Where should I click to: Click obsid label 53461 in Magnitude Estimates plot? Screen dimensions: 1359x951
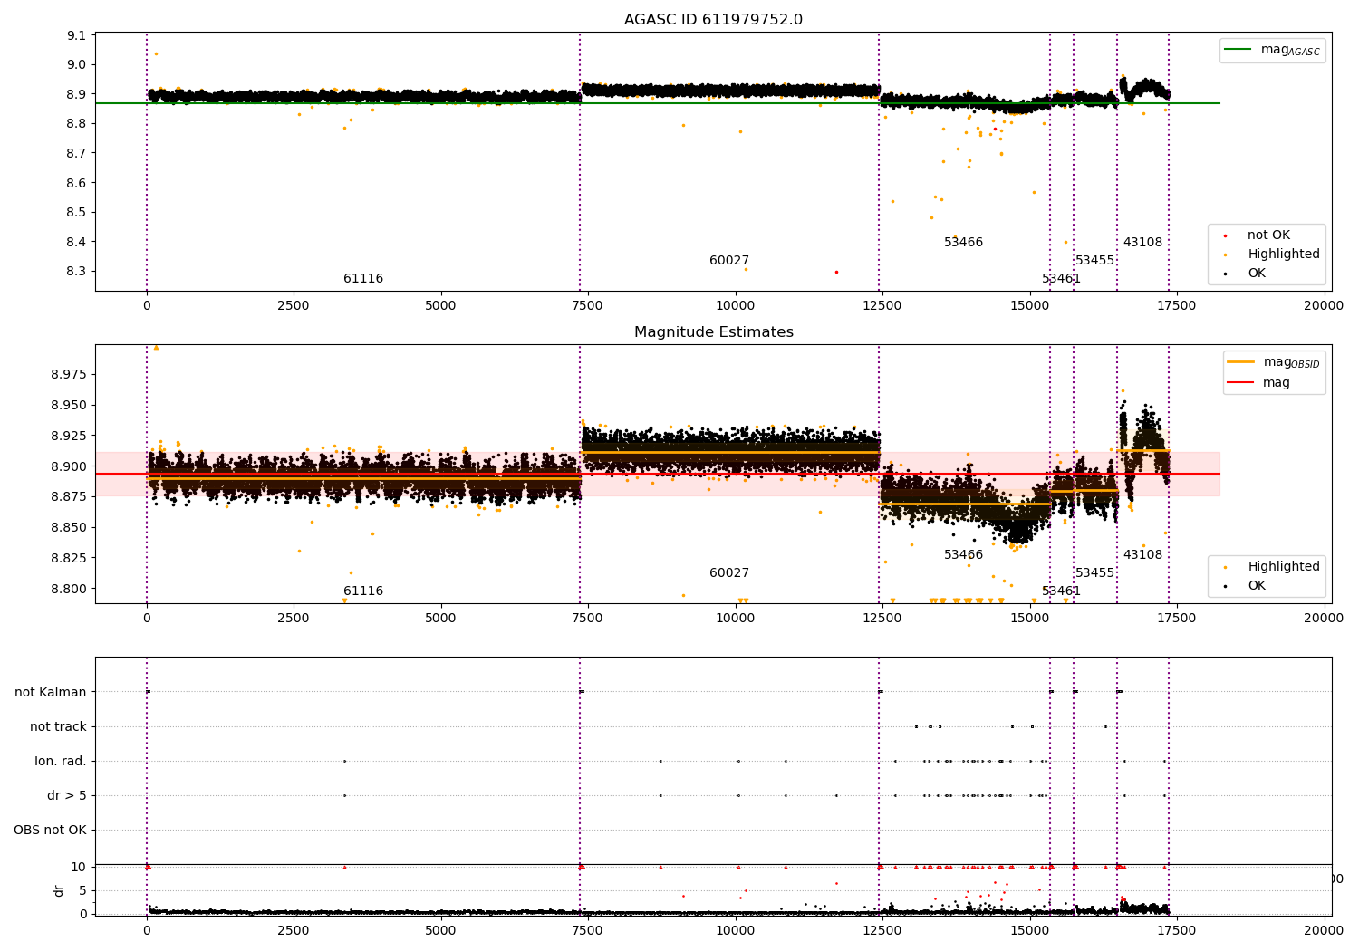point(1061,591)
